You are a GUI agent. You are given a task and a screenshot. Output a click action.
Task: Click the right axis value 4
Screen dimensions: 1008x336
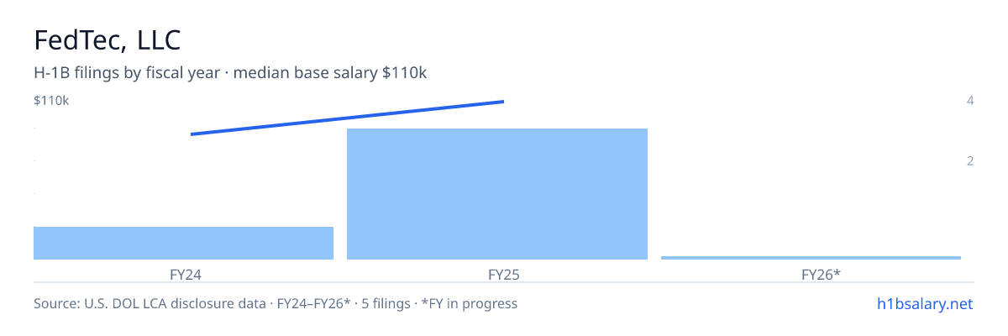[x=970, y=101]
